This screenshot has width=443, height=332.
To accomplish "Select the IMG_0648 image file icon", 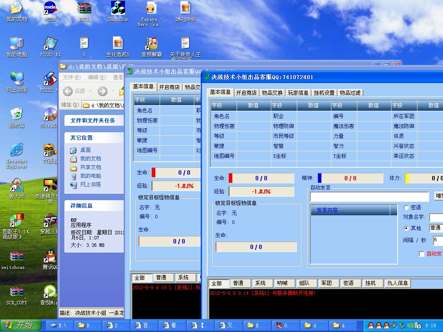I will pyautogui.click(x=185, y=11).
